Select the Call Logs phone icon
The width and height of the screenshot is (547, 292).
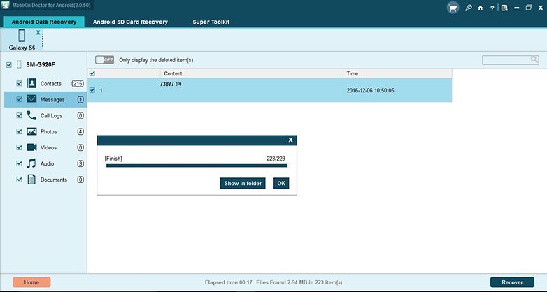click(32, 115)
